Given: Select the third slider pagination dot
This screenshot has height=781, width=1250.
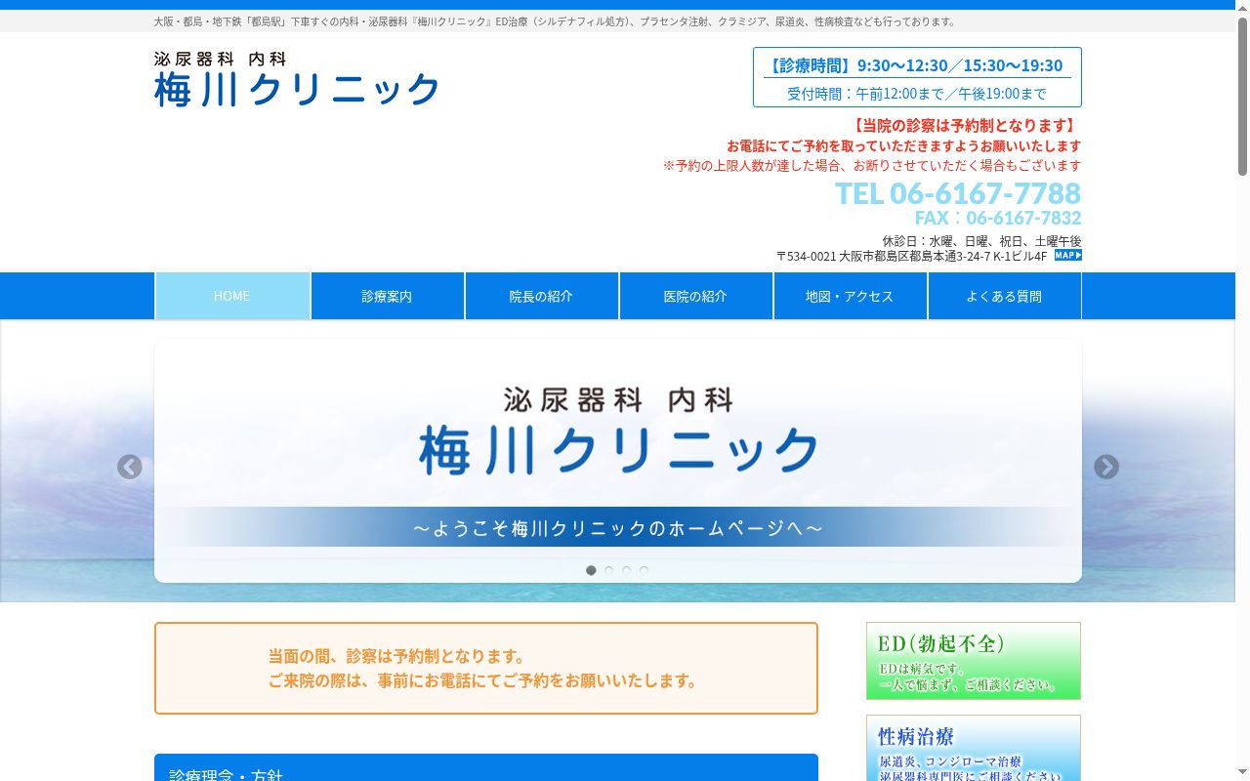Looking at the screenshot, I should (x=626, y=570).
